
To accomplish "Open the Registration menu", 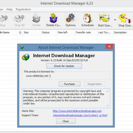I will (23, 9).
